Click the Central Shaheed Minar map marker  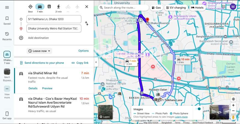click(x=147, y=54)
